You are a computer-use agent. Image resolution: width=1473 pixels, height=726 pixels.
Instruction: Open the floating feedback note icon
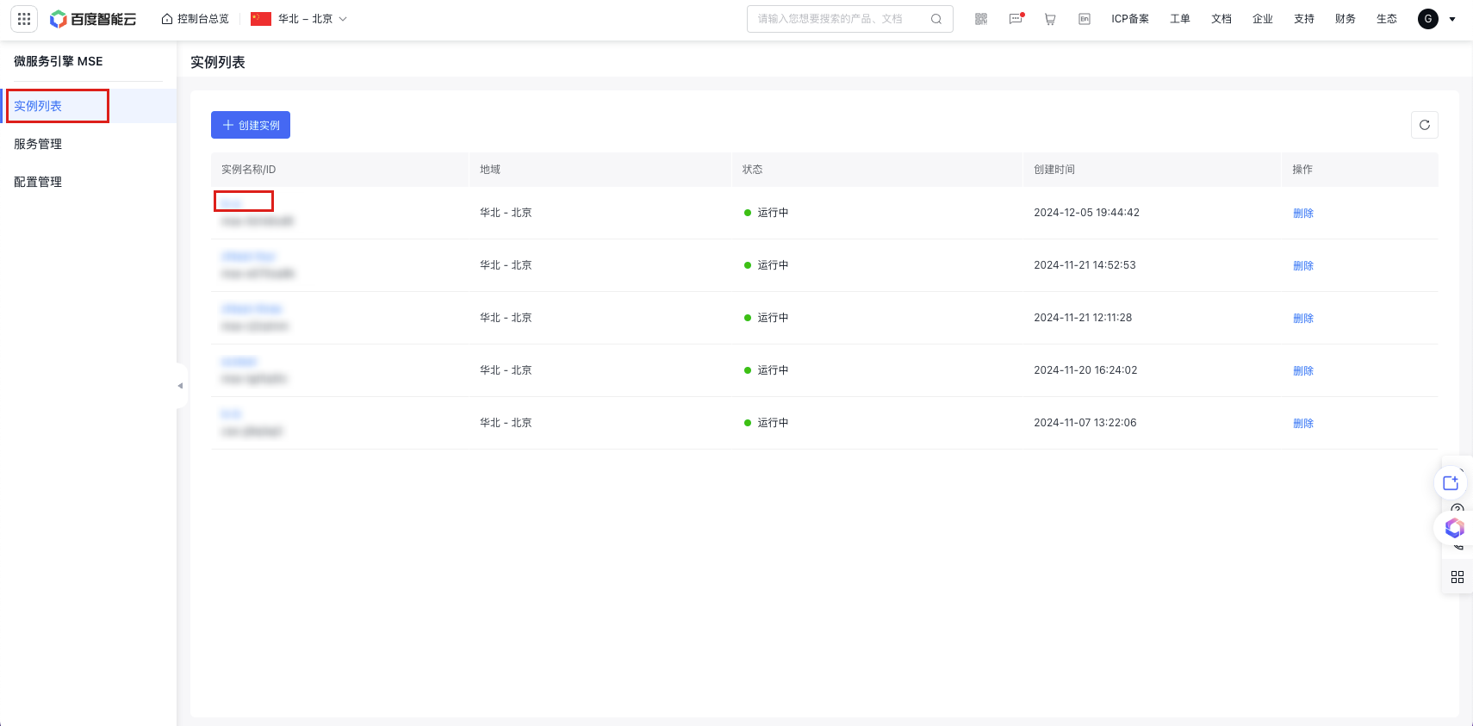tap(1451, 482)
